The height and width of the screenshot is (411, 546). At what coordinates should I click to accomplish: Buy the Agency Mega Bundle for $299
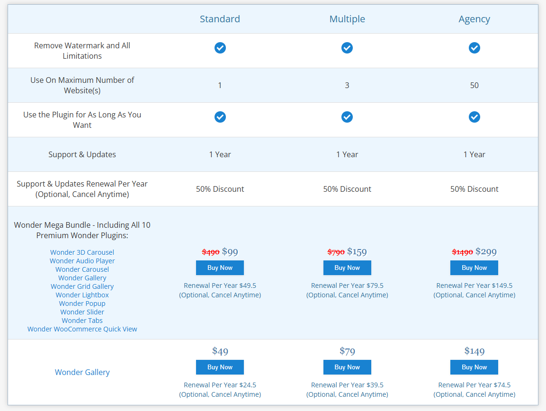coord(474,268)
